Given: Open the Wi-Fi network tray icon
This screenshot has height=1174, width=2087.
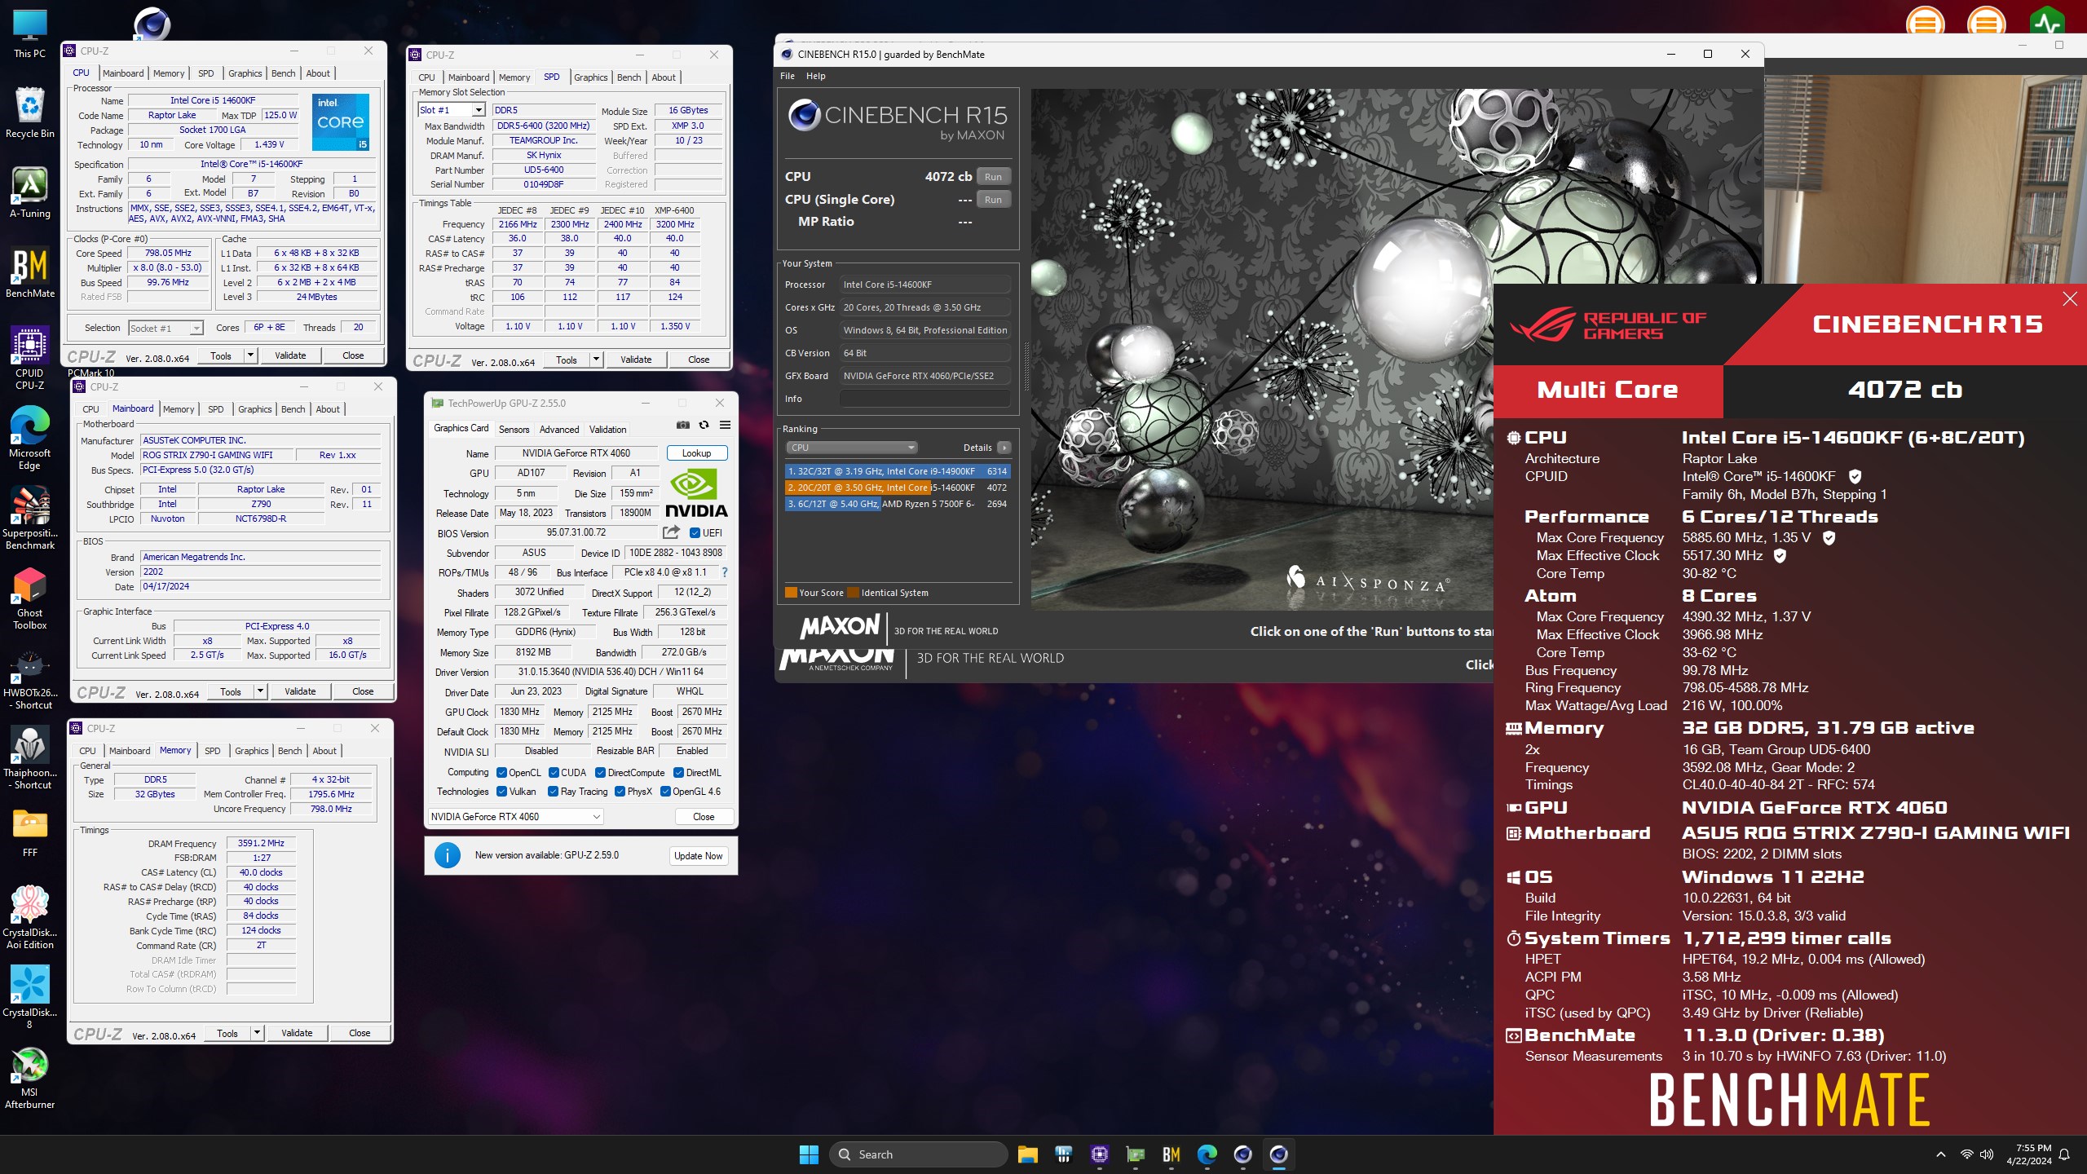Looking at the screenshot, I should pos(1966,1154).
